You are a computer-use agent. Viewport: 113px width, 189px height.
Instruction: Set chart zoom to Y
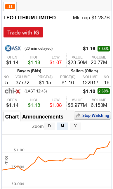pyautogui.click(x=75, y=126)
